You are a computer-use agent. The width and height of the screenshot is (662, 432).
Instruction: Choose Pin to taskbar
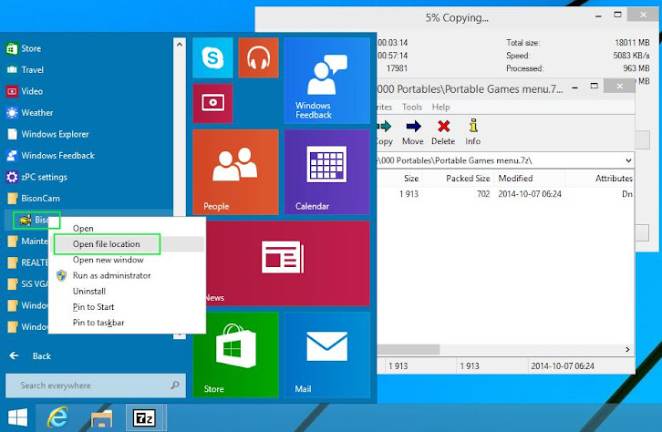pyautogui.click(x=98, y=323)
